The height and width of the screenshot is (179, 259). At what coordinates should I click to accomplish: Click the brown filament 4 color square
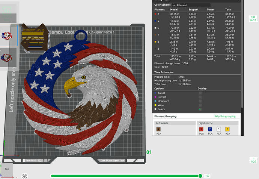(155, 35)
